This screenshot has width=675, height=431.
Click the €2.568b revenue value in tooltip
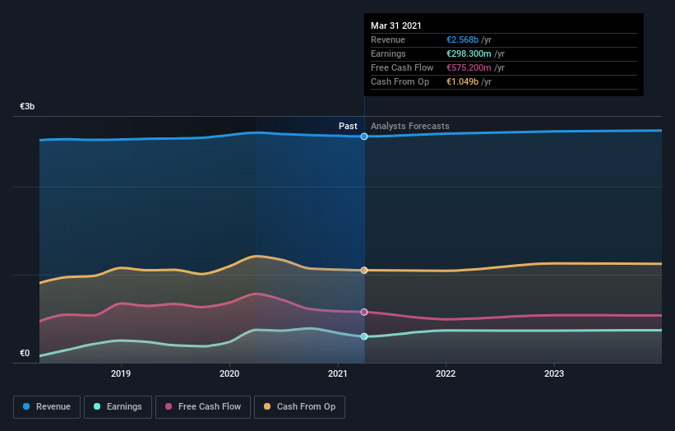(x=462, y=39)
